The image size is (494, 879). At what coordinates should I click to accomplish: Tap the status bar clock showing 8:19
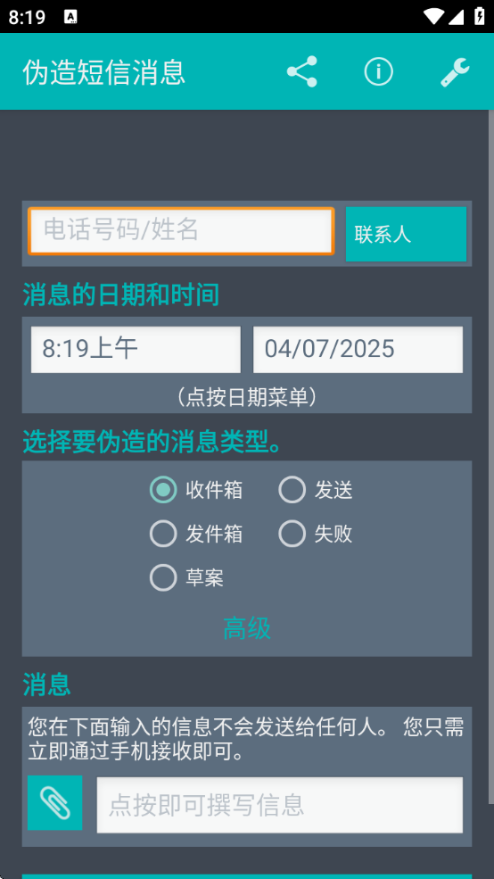(x=27, y=17)
